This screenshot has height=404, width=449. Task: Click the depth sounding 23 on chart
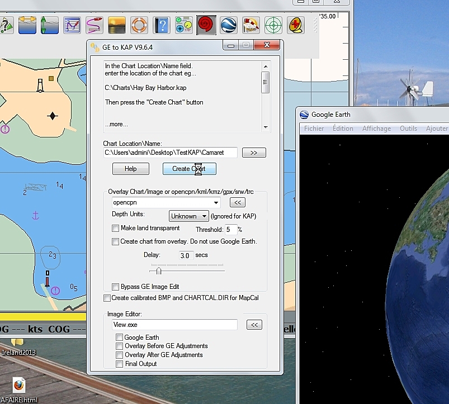[x=53, y=255]
